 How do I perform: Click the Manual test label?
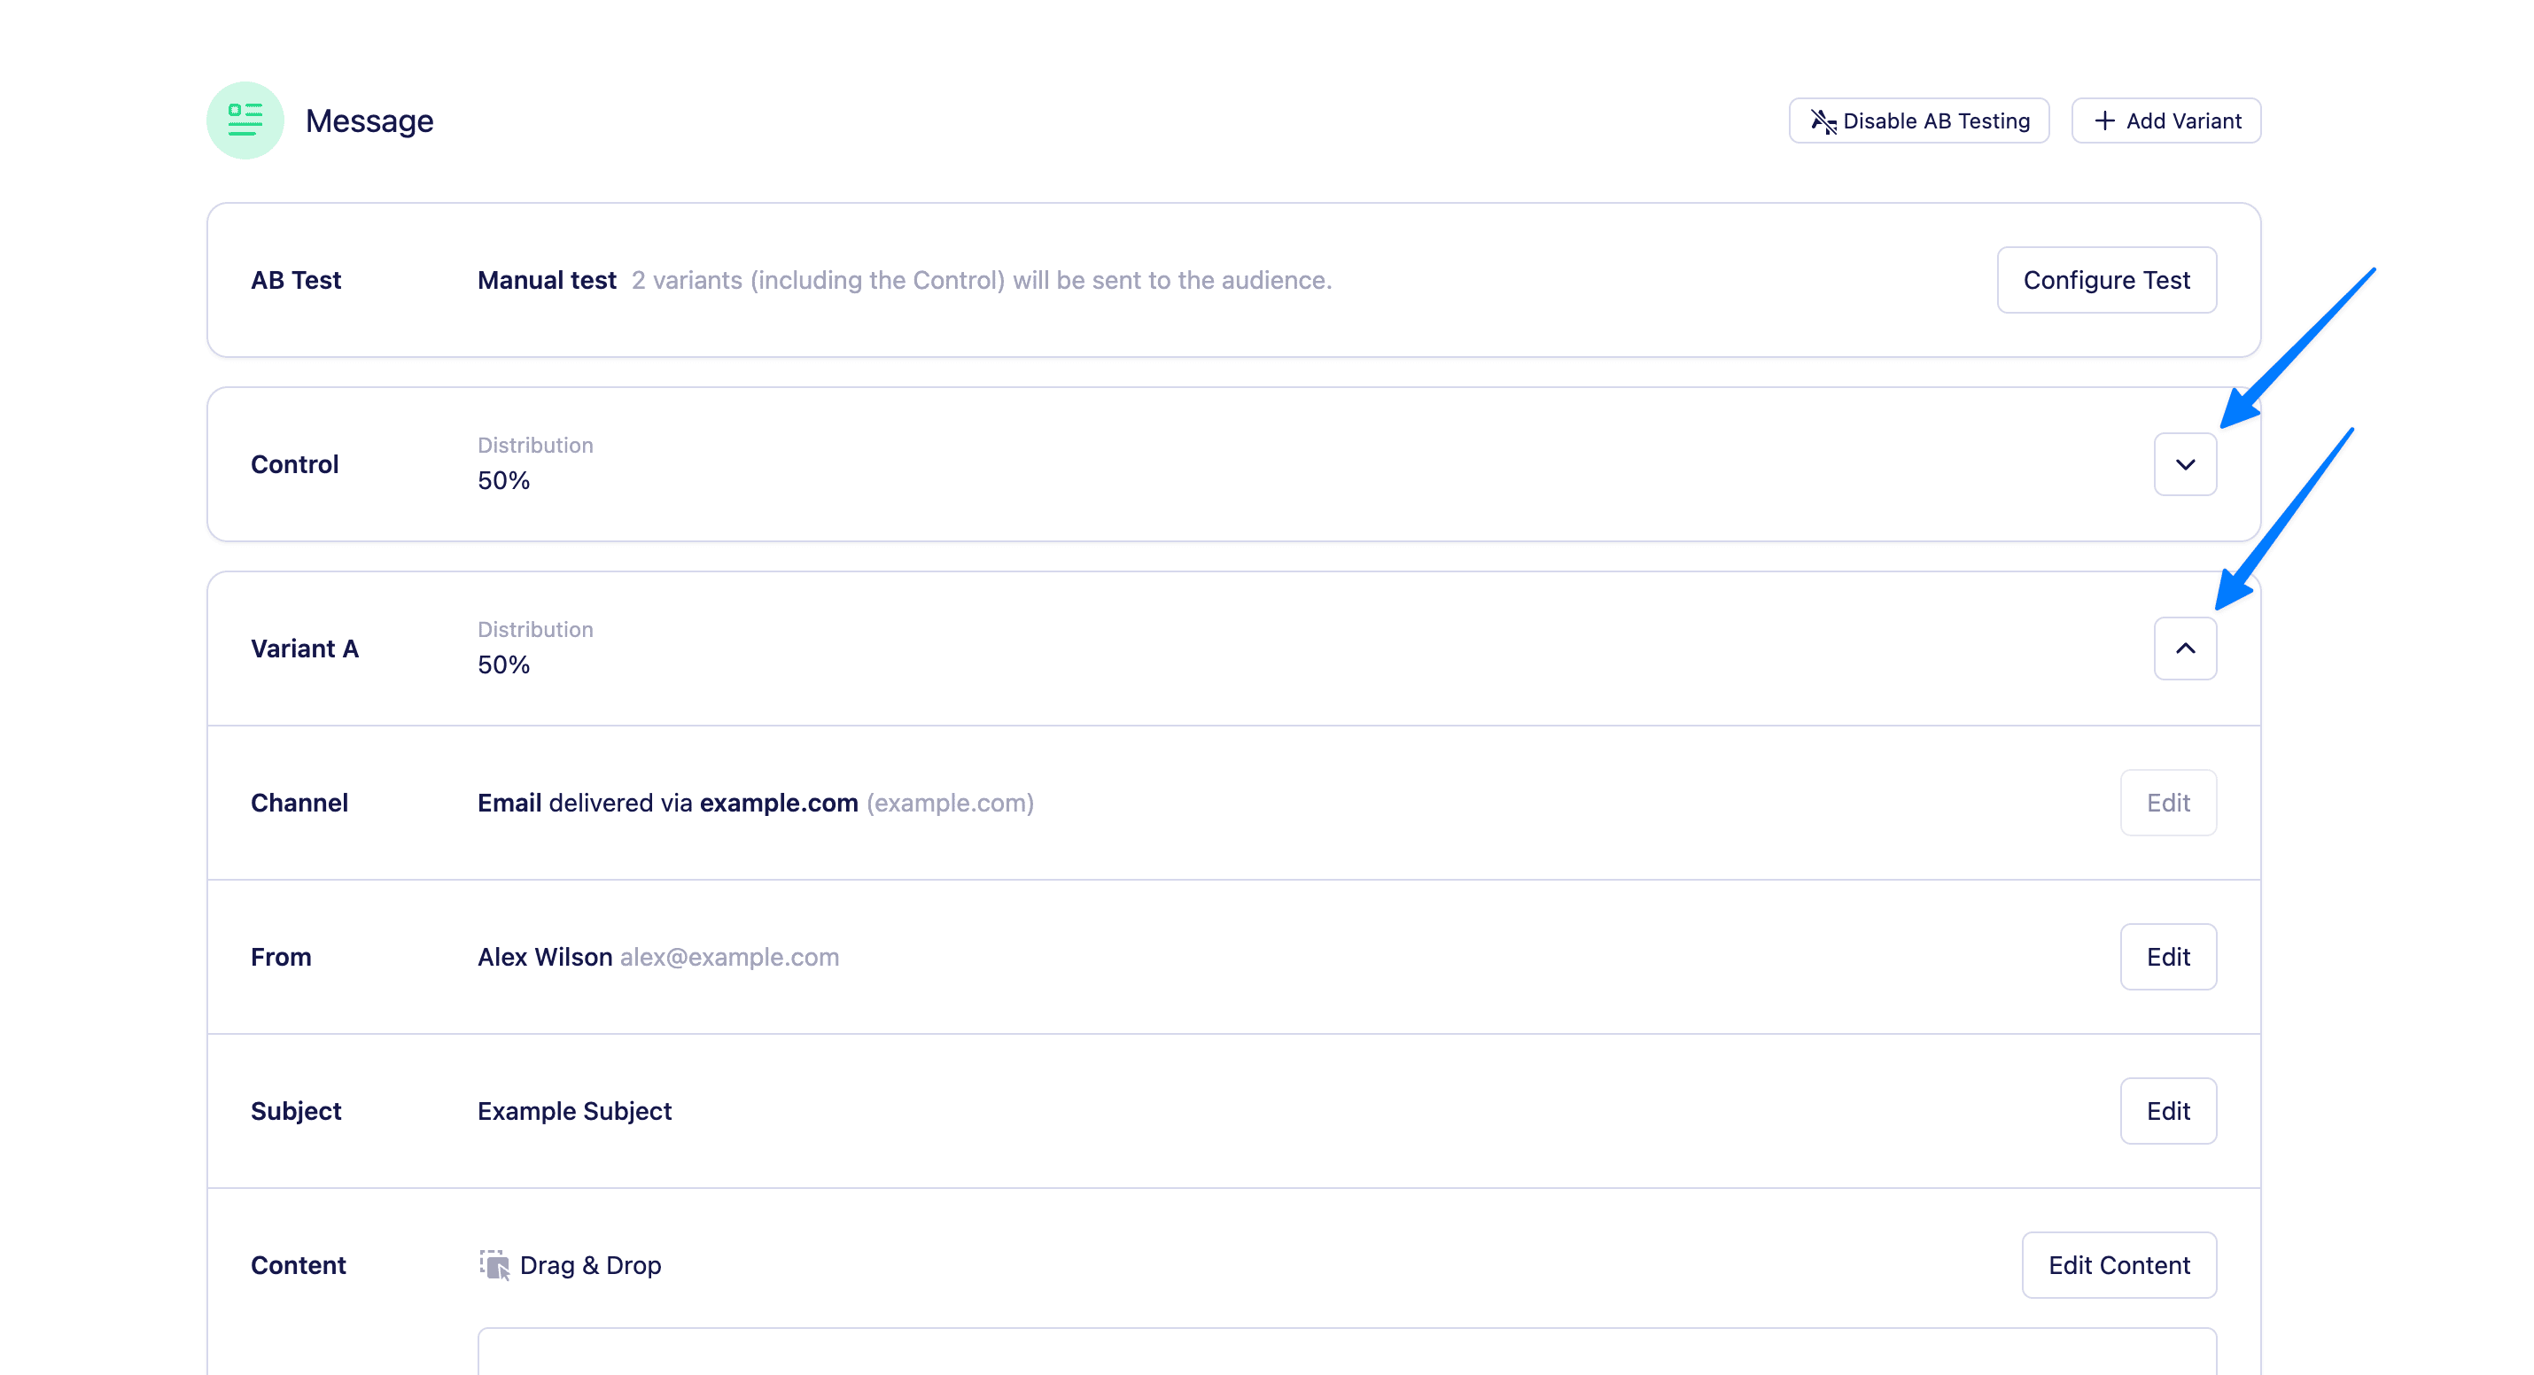pyautogui.click(x=546, y=280)
